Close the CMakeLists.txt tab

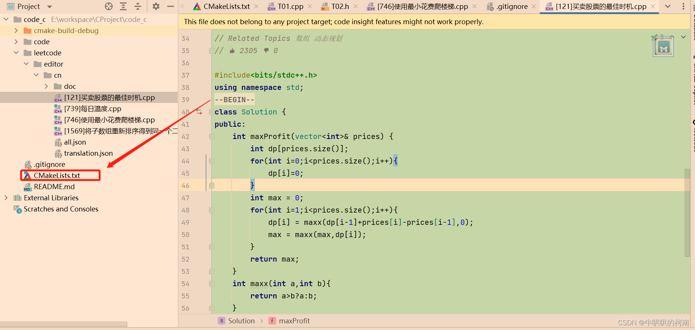(256, 6)
